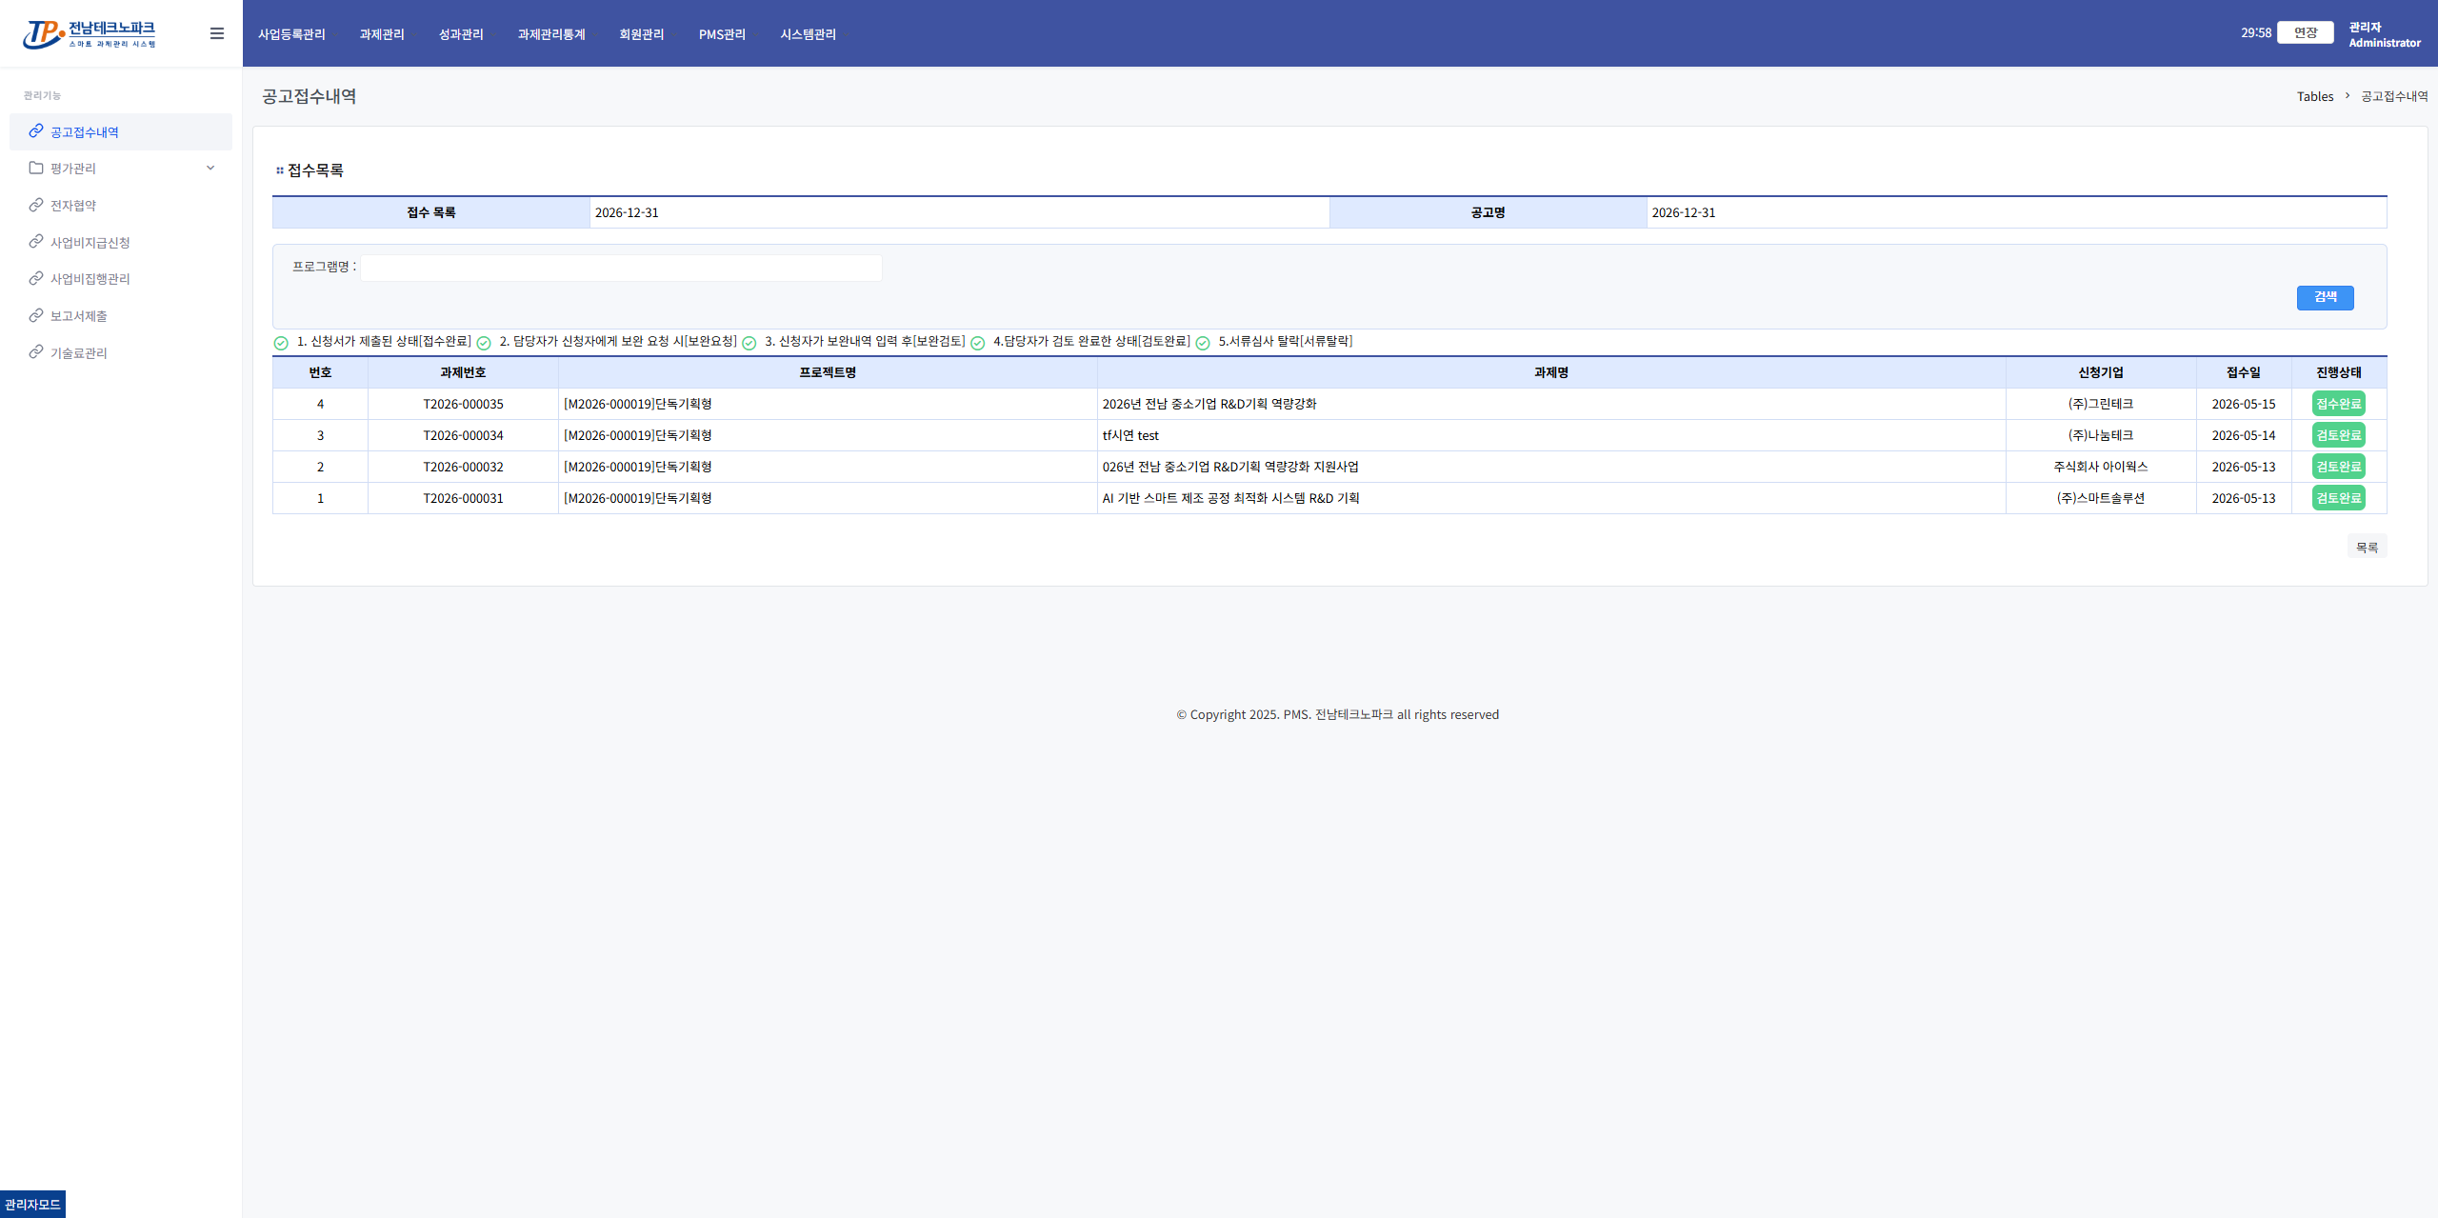Click the 전남테크노파크 logo
This screenshot has height=1218, width=2438.
(x=90, y=34)
